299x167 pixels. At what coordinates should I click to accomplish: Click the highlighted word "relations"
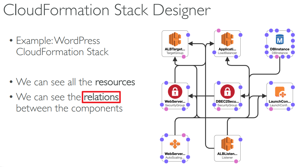pos(101,97)
